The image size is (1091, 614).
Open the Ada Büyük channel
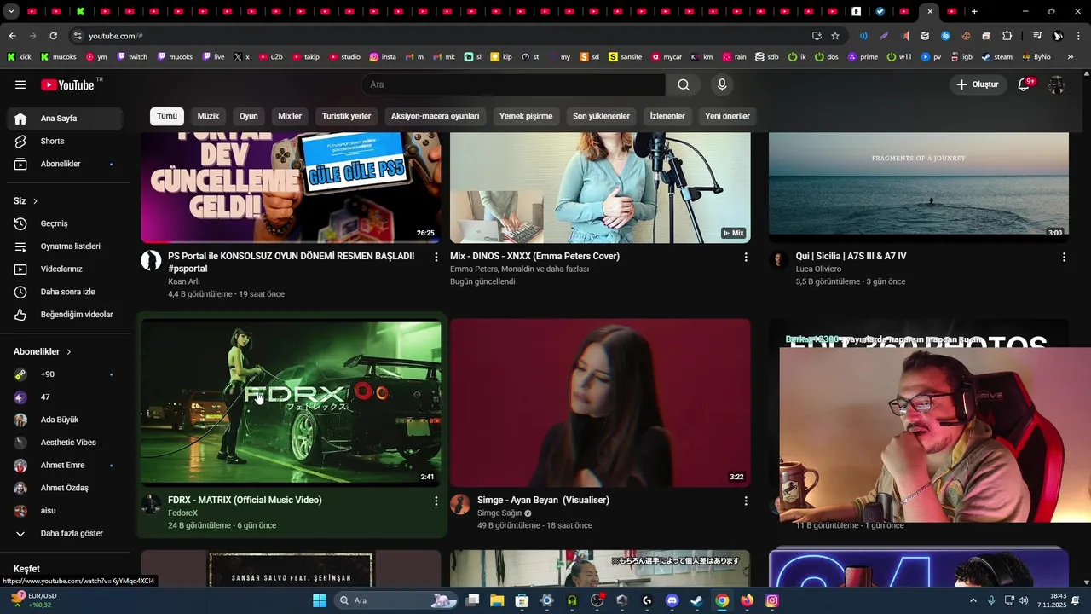coord(65,420)
